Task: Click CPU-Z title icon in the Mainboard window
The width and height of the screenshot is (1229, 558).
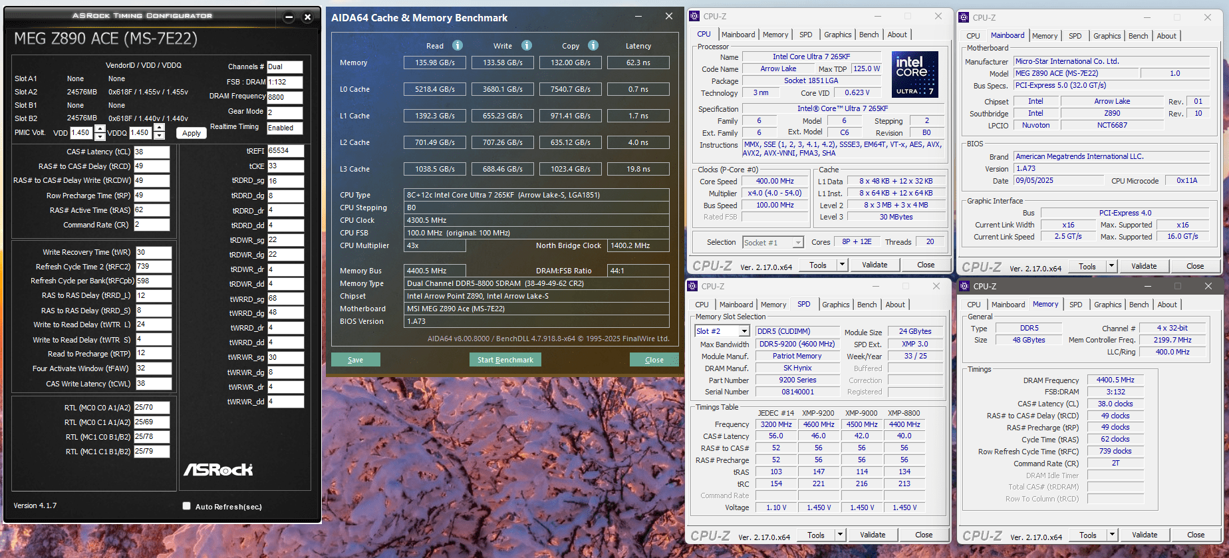Action: coord(964,17)
